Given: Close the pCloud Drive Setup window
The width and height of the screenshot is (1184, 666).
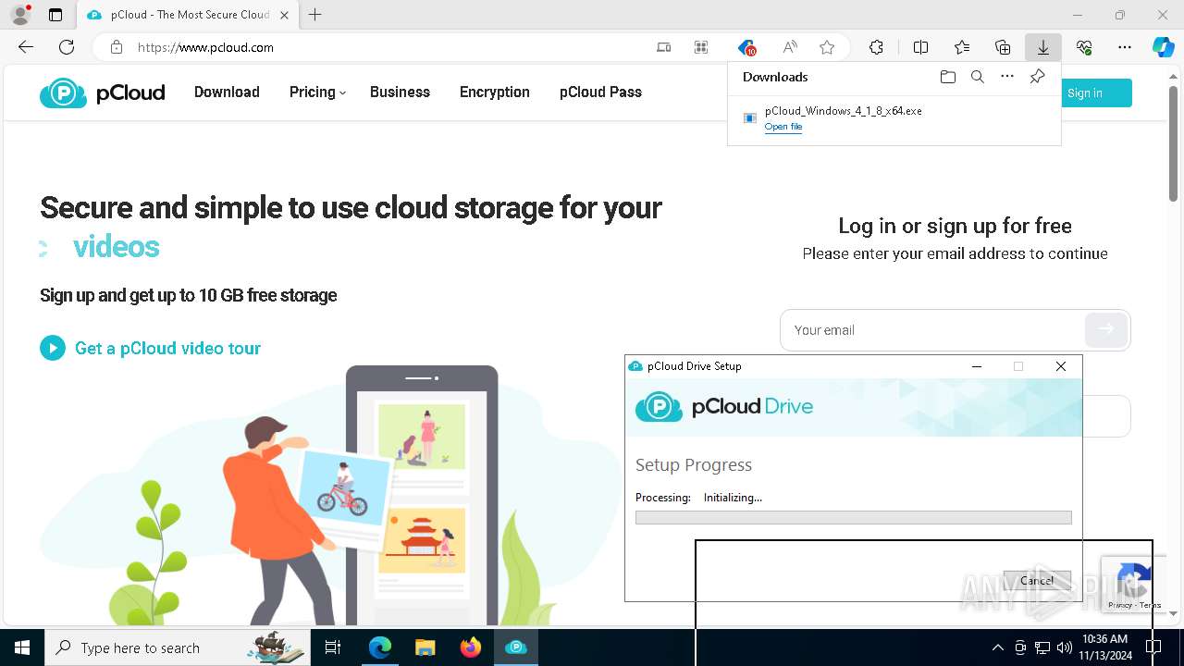Looking at the screenshot, I should (1061, 366).
